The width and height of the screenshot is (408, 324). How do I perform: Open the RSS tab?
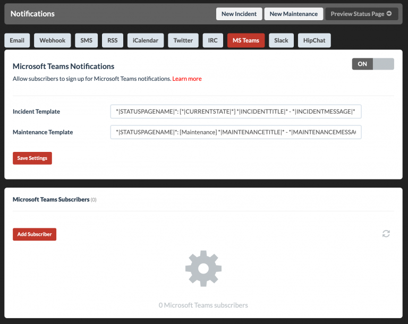tap(113, 40)
